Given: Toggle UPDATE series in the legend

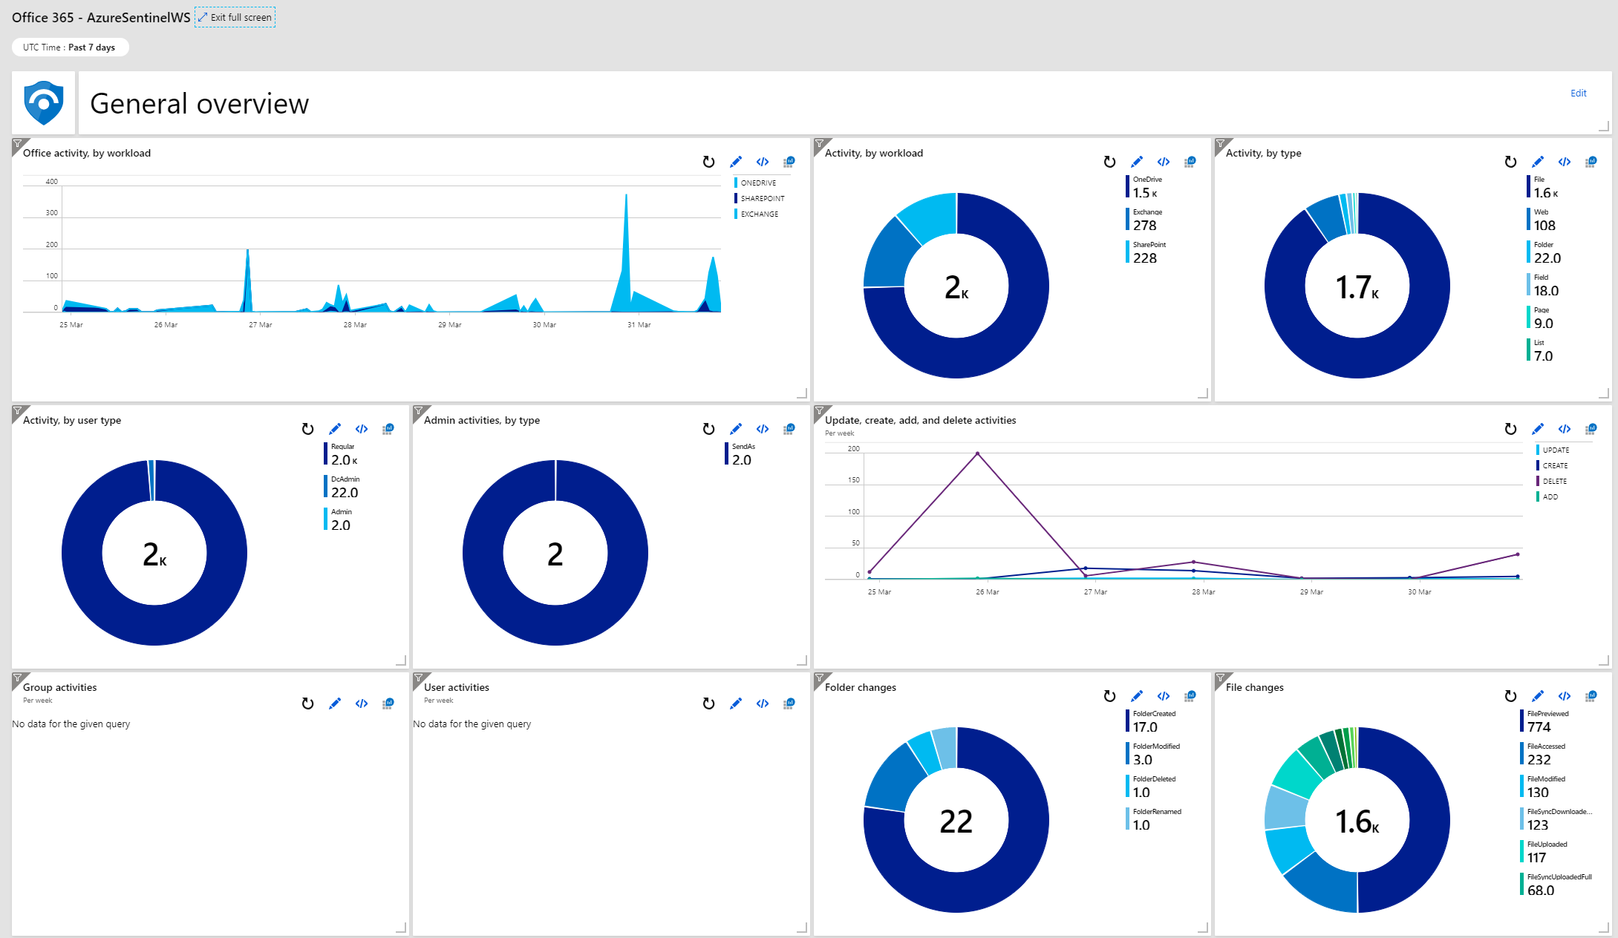Looking at the screenshot, I should 1553,450.
